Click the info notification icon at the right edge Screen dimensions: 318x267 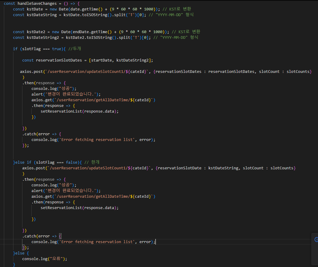(x=317, y=240)
